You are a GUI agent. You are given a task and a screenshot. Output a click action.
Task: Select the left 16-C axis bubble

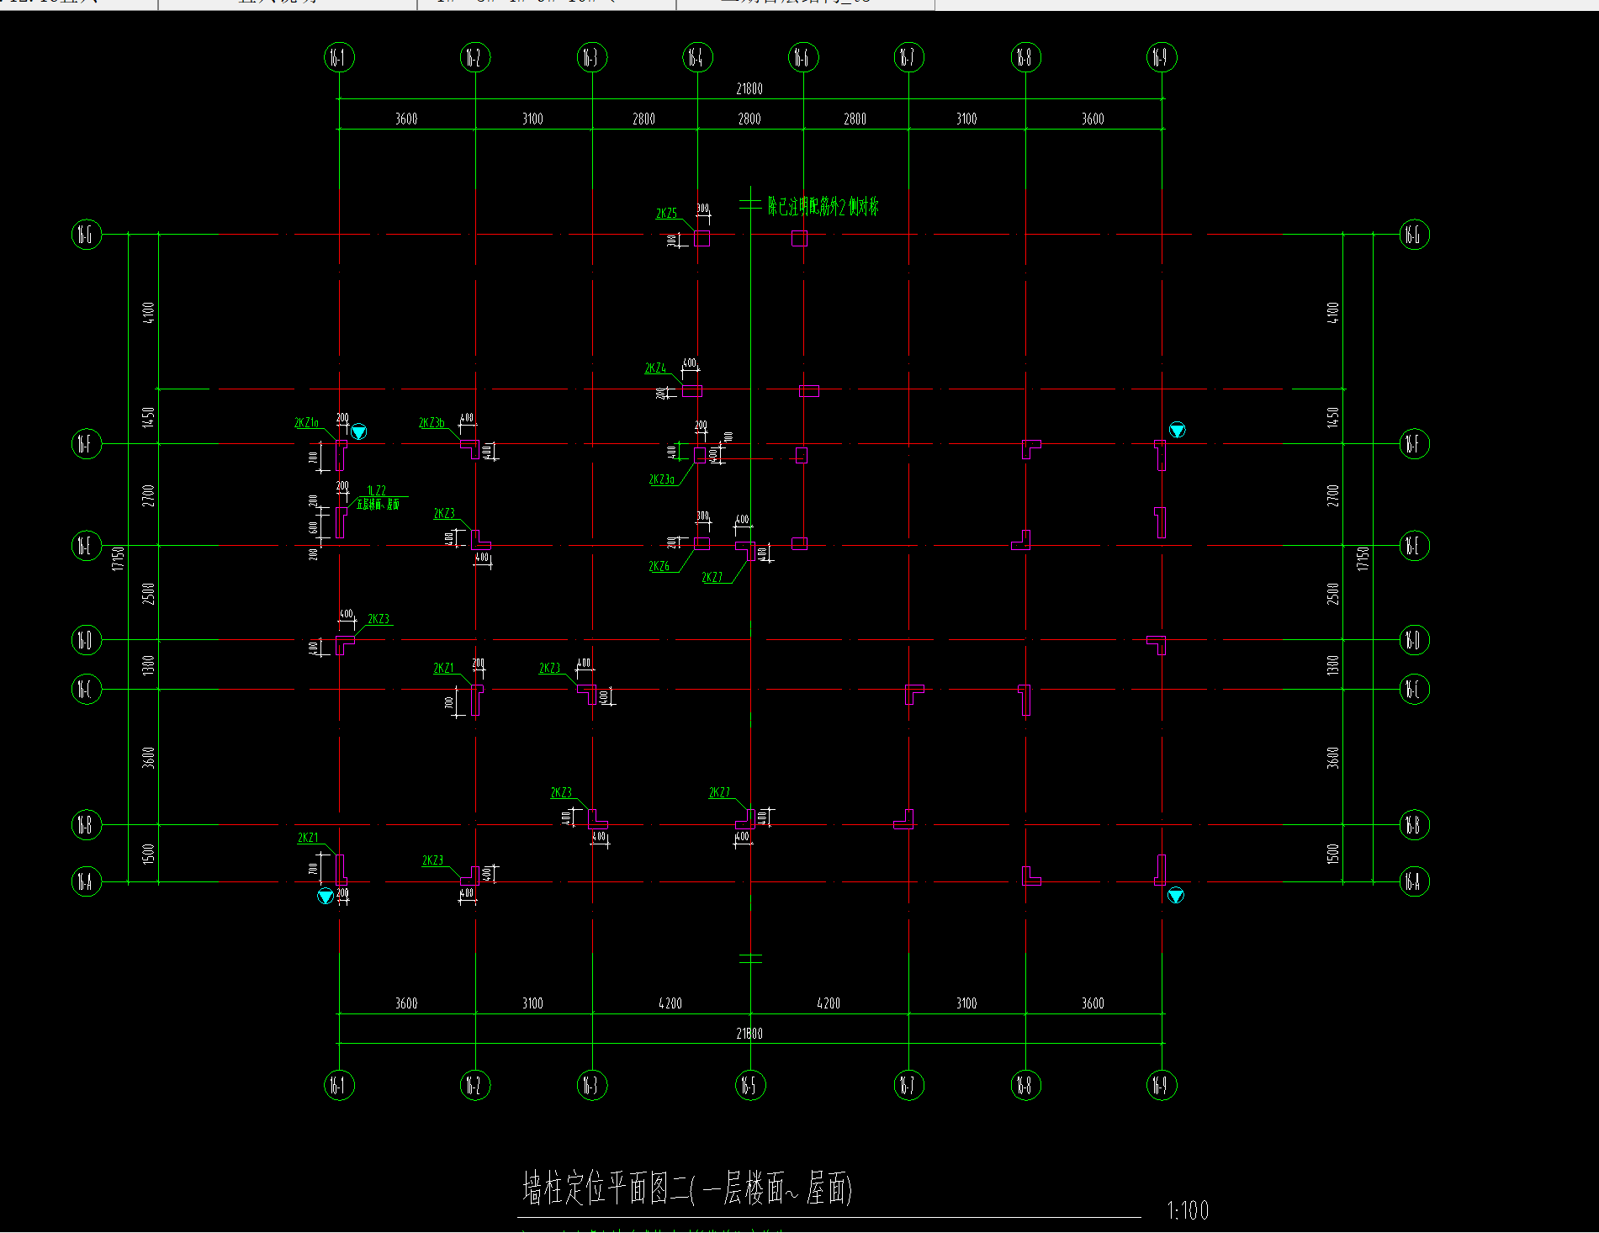point(87,690)
